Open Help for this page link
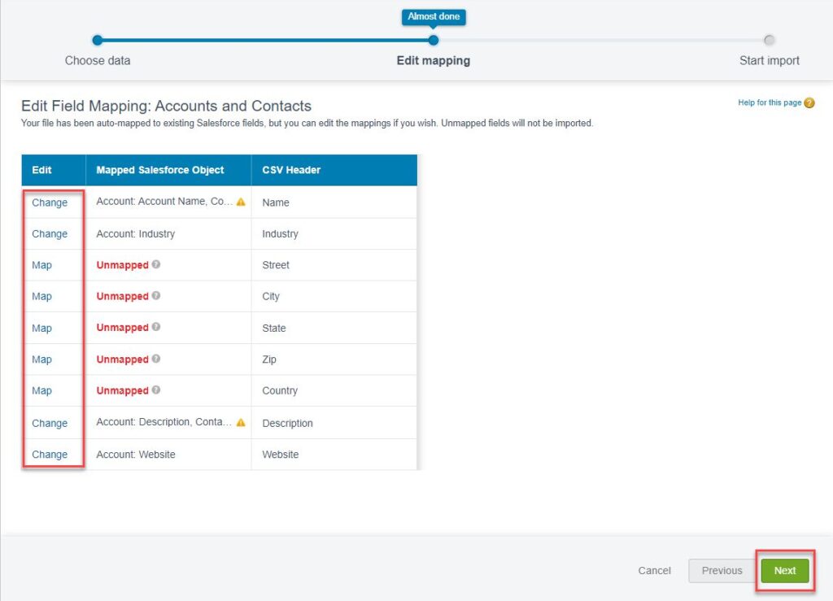The width and height of the screenshot is (833, 601). pos(770,102)
